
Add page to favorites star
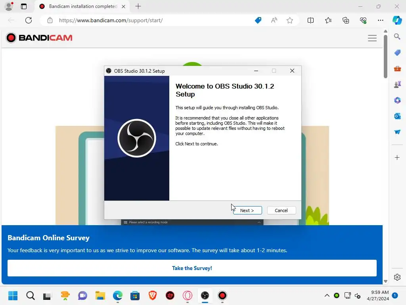click(x=290, y=20)
